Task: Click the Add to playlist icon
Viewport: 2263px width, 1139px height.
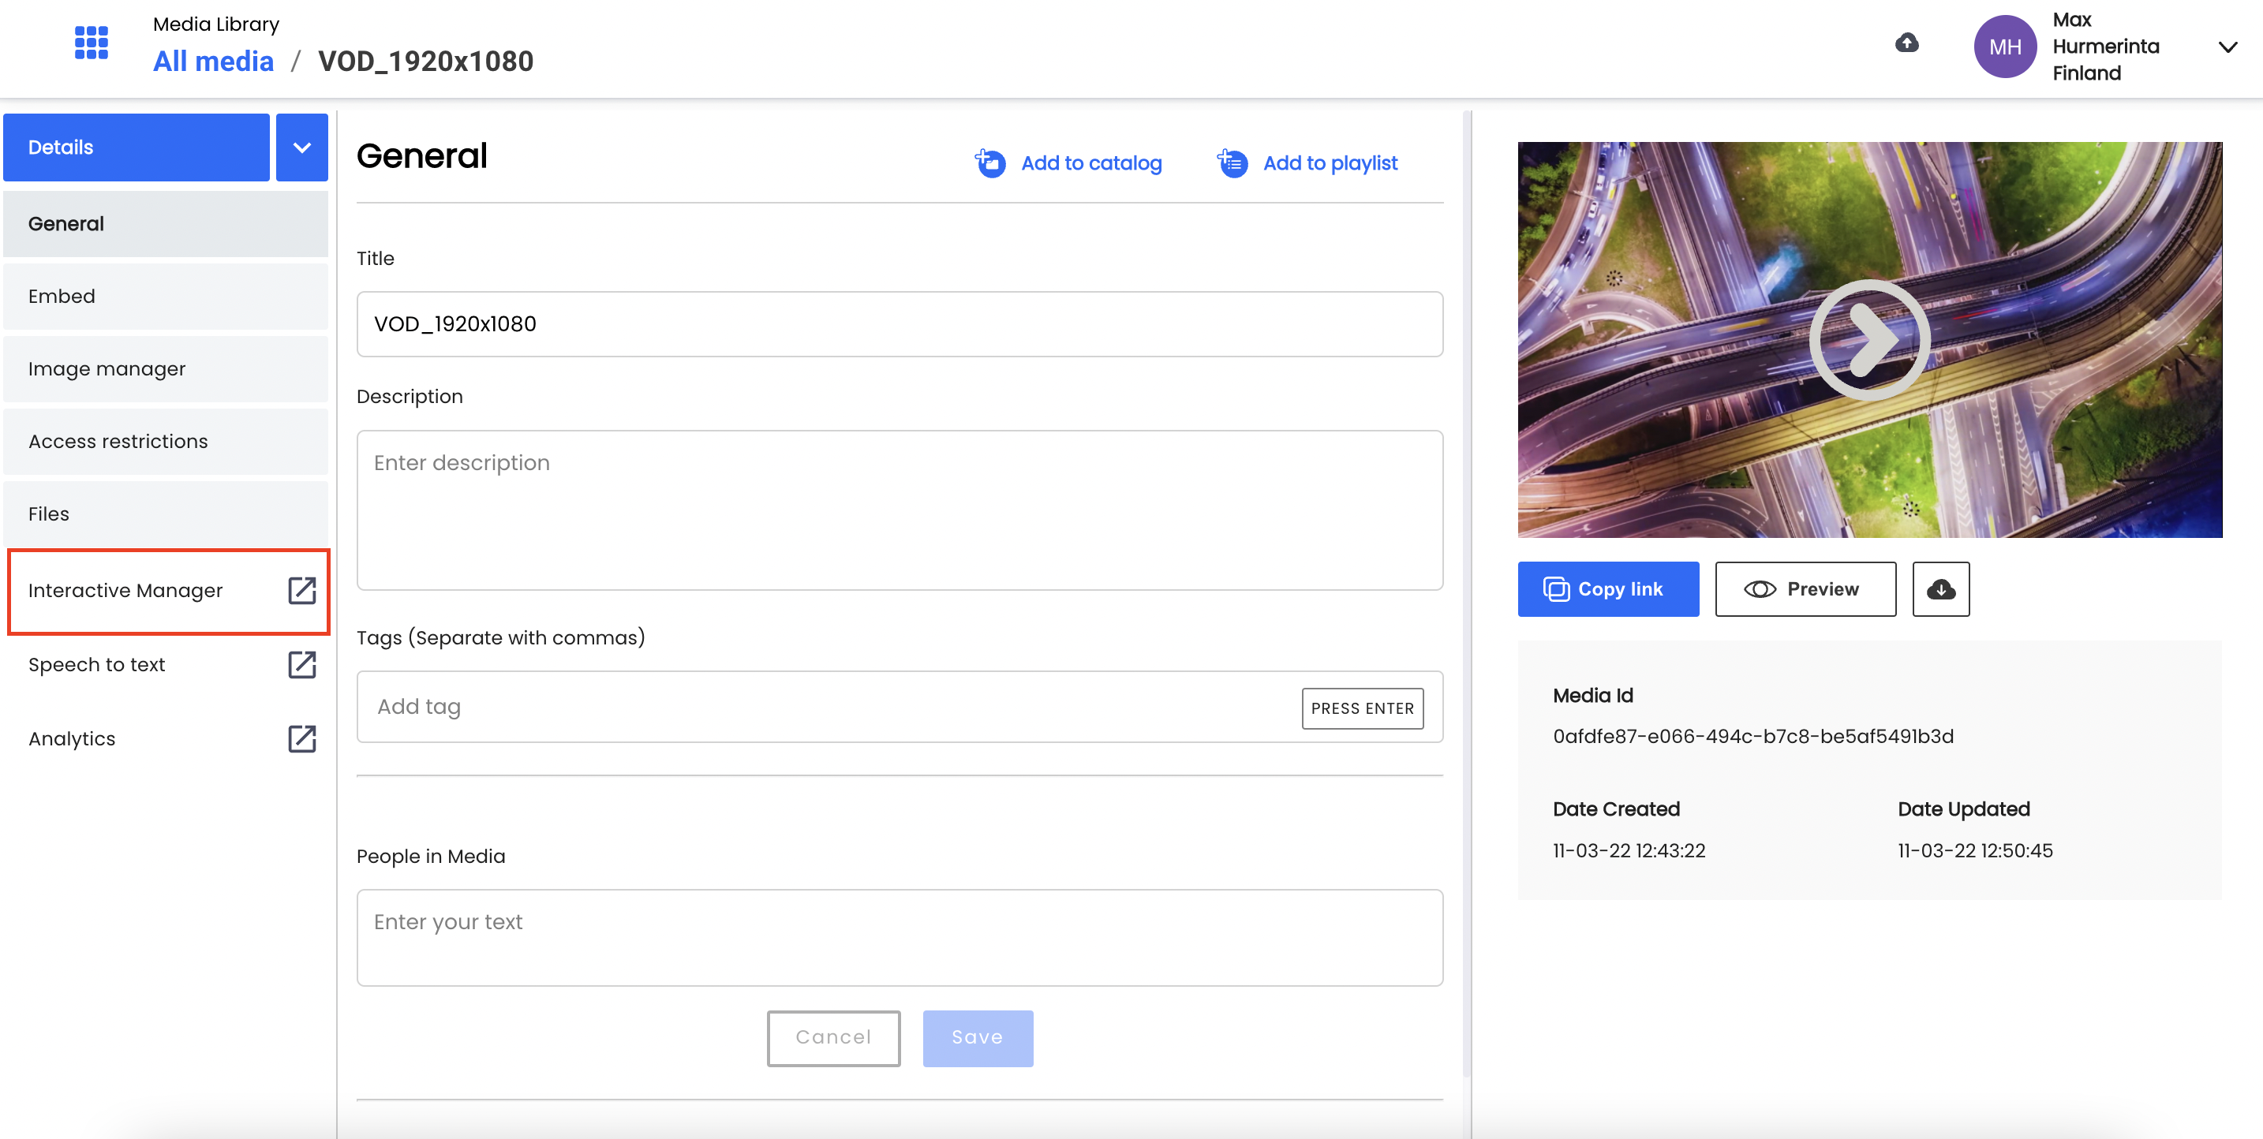Action: [1232, 163]
